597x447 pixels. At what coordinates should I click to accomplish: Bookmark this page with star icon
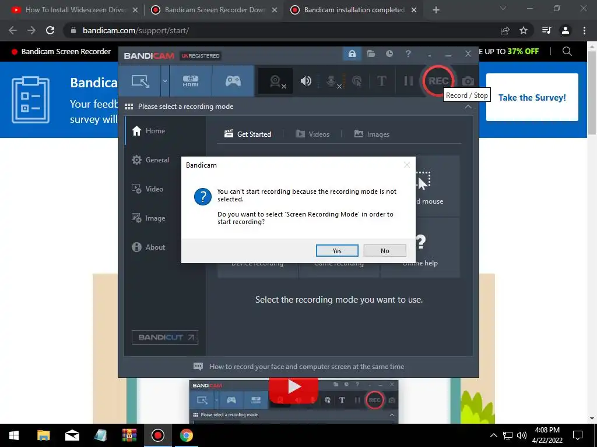524,30
